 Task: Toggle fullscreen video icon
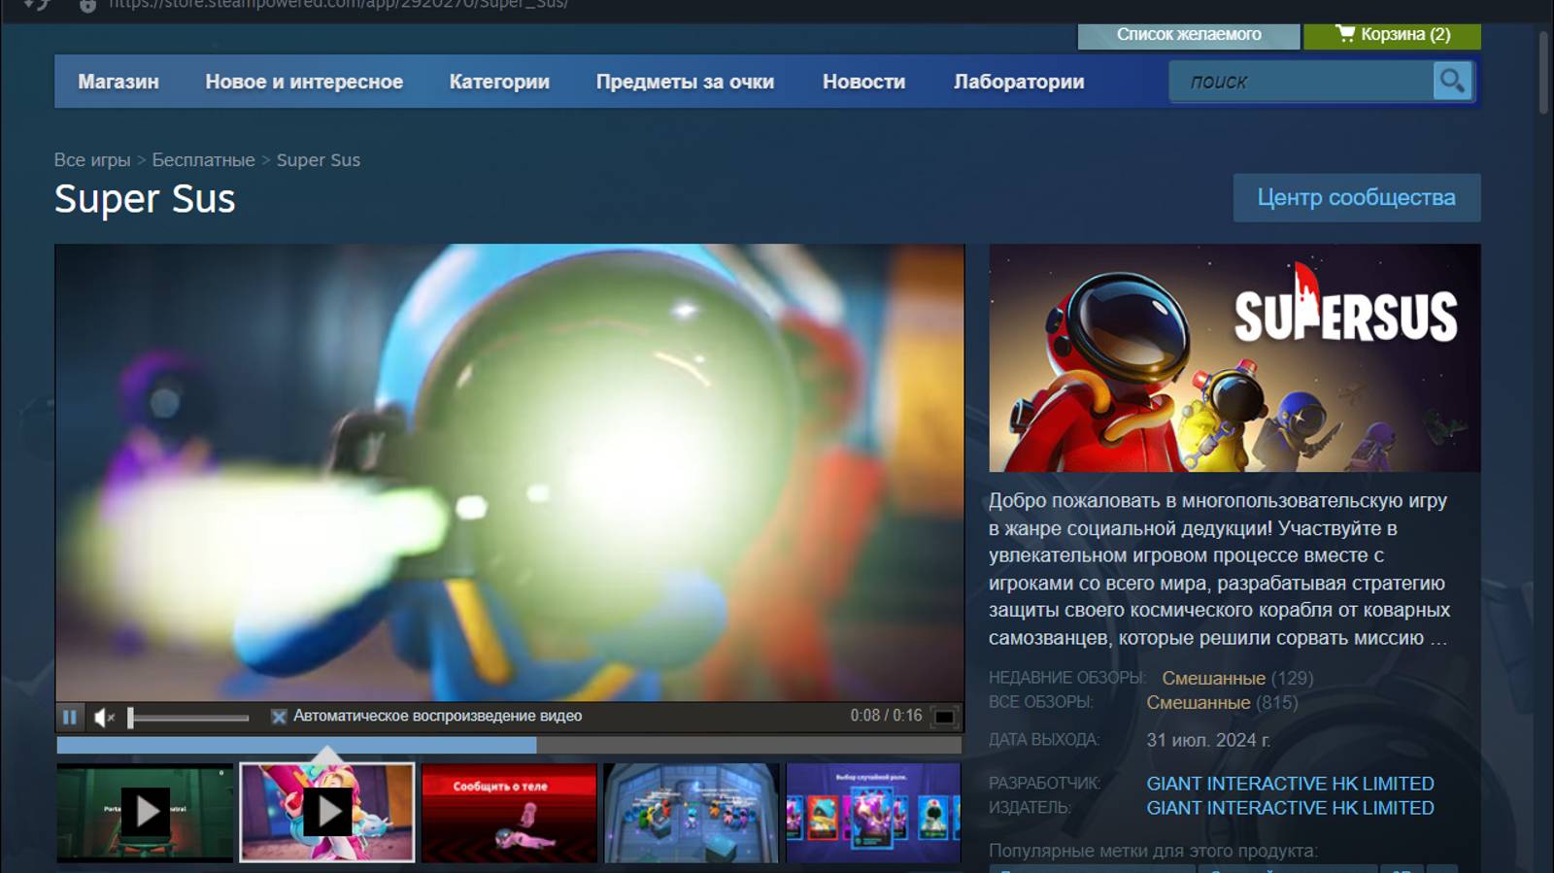point(944,717)
